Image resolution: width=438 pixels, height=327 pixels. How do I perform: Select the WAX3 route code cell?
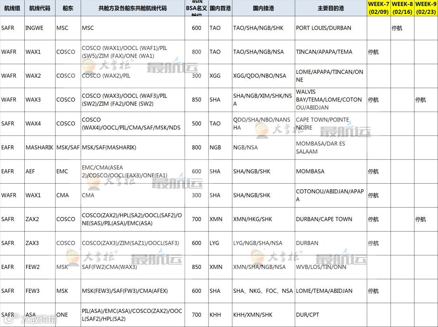coord(40,100)
